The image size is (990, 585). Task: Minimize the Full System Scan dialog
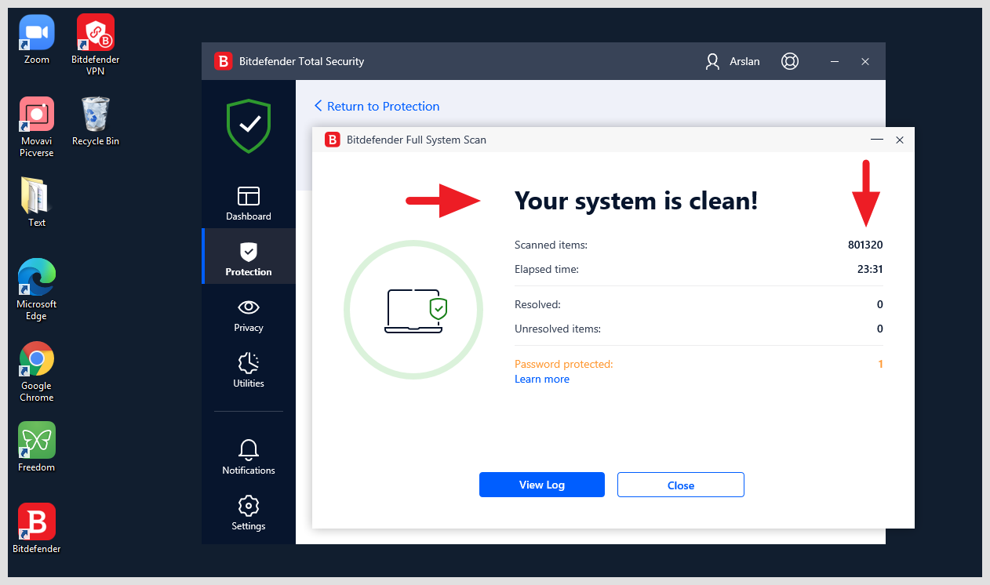click(x=877, y=140)
